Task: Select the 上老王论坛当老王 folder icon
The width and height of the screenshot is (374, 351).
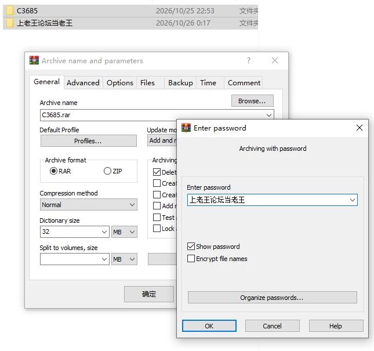Action: pos(10,23)
